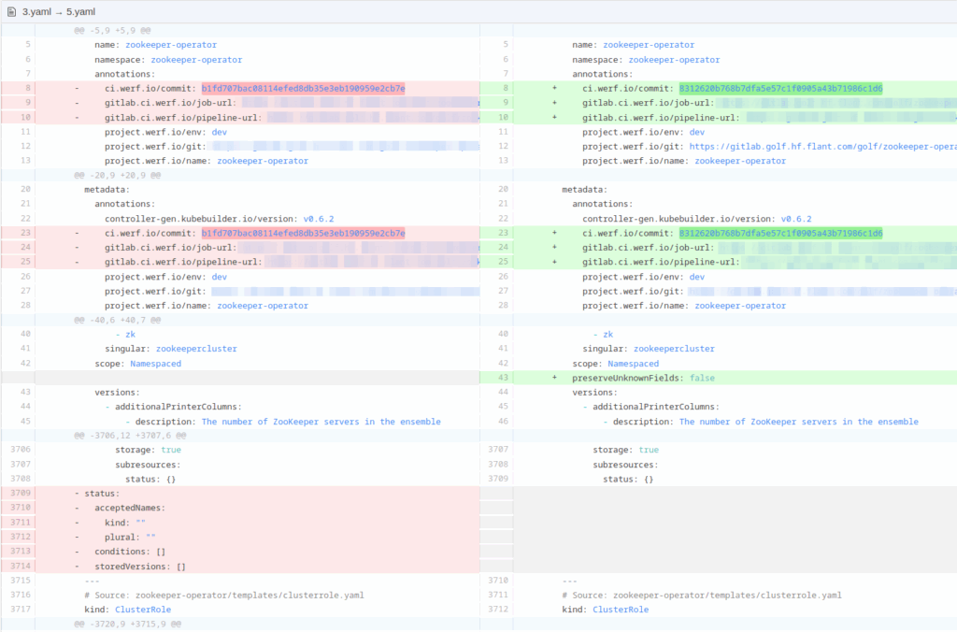Select the removed line number 3709 for status:
This screenshot has height=632, width=957.
click(21, 494)
